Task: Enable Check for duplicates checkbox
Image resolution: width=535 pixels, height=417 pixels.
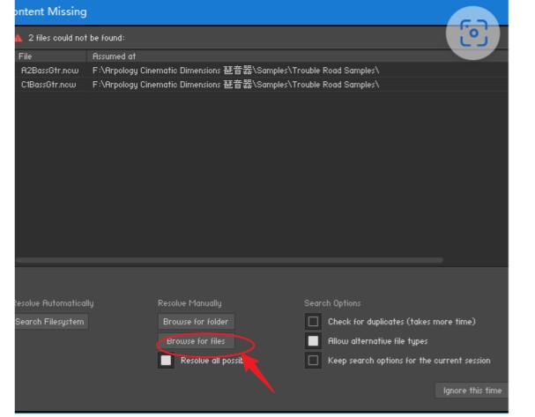Action: [312, 322]
